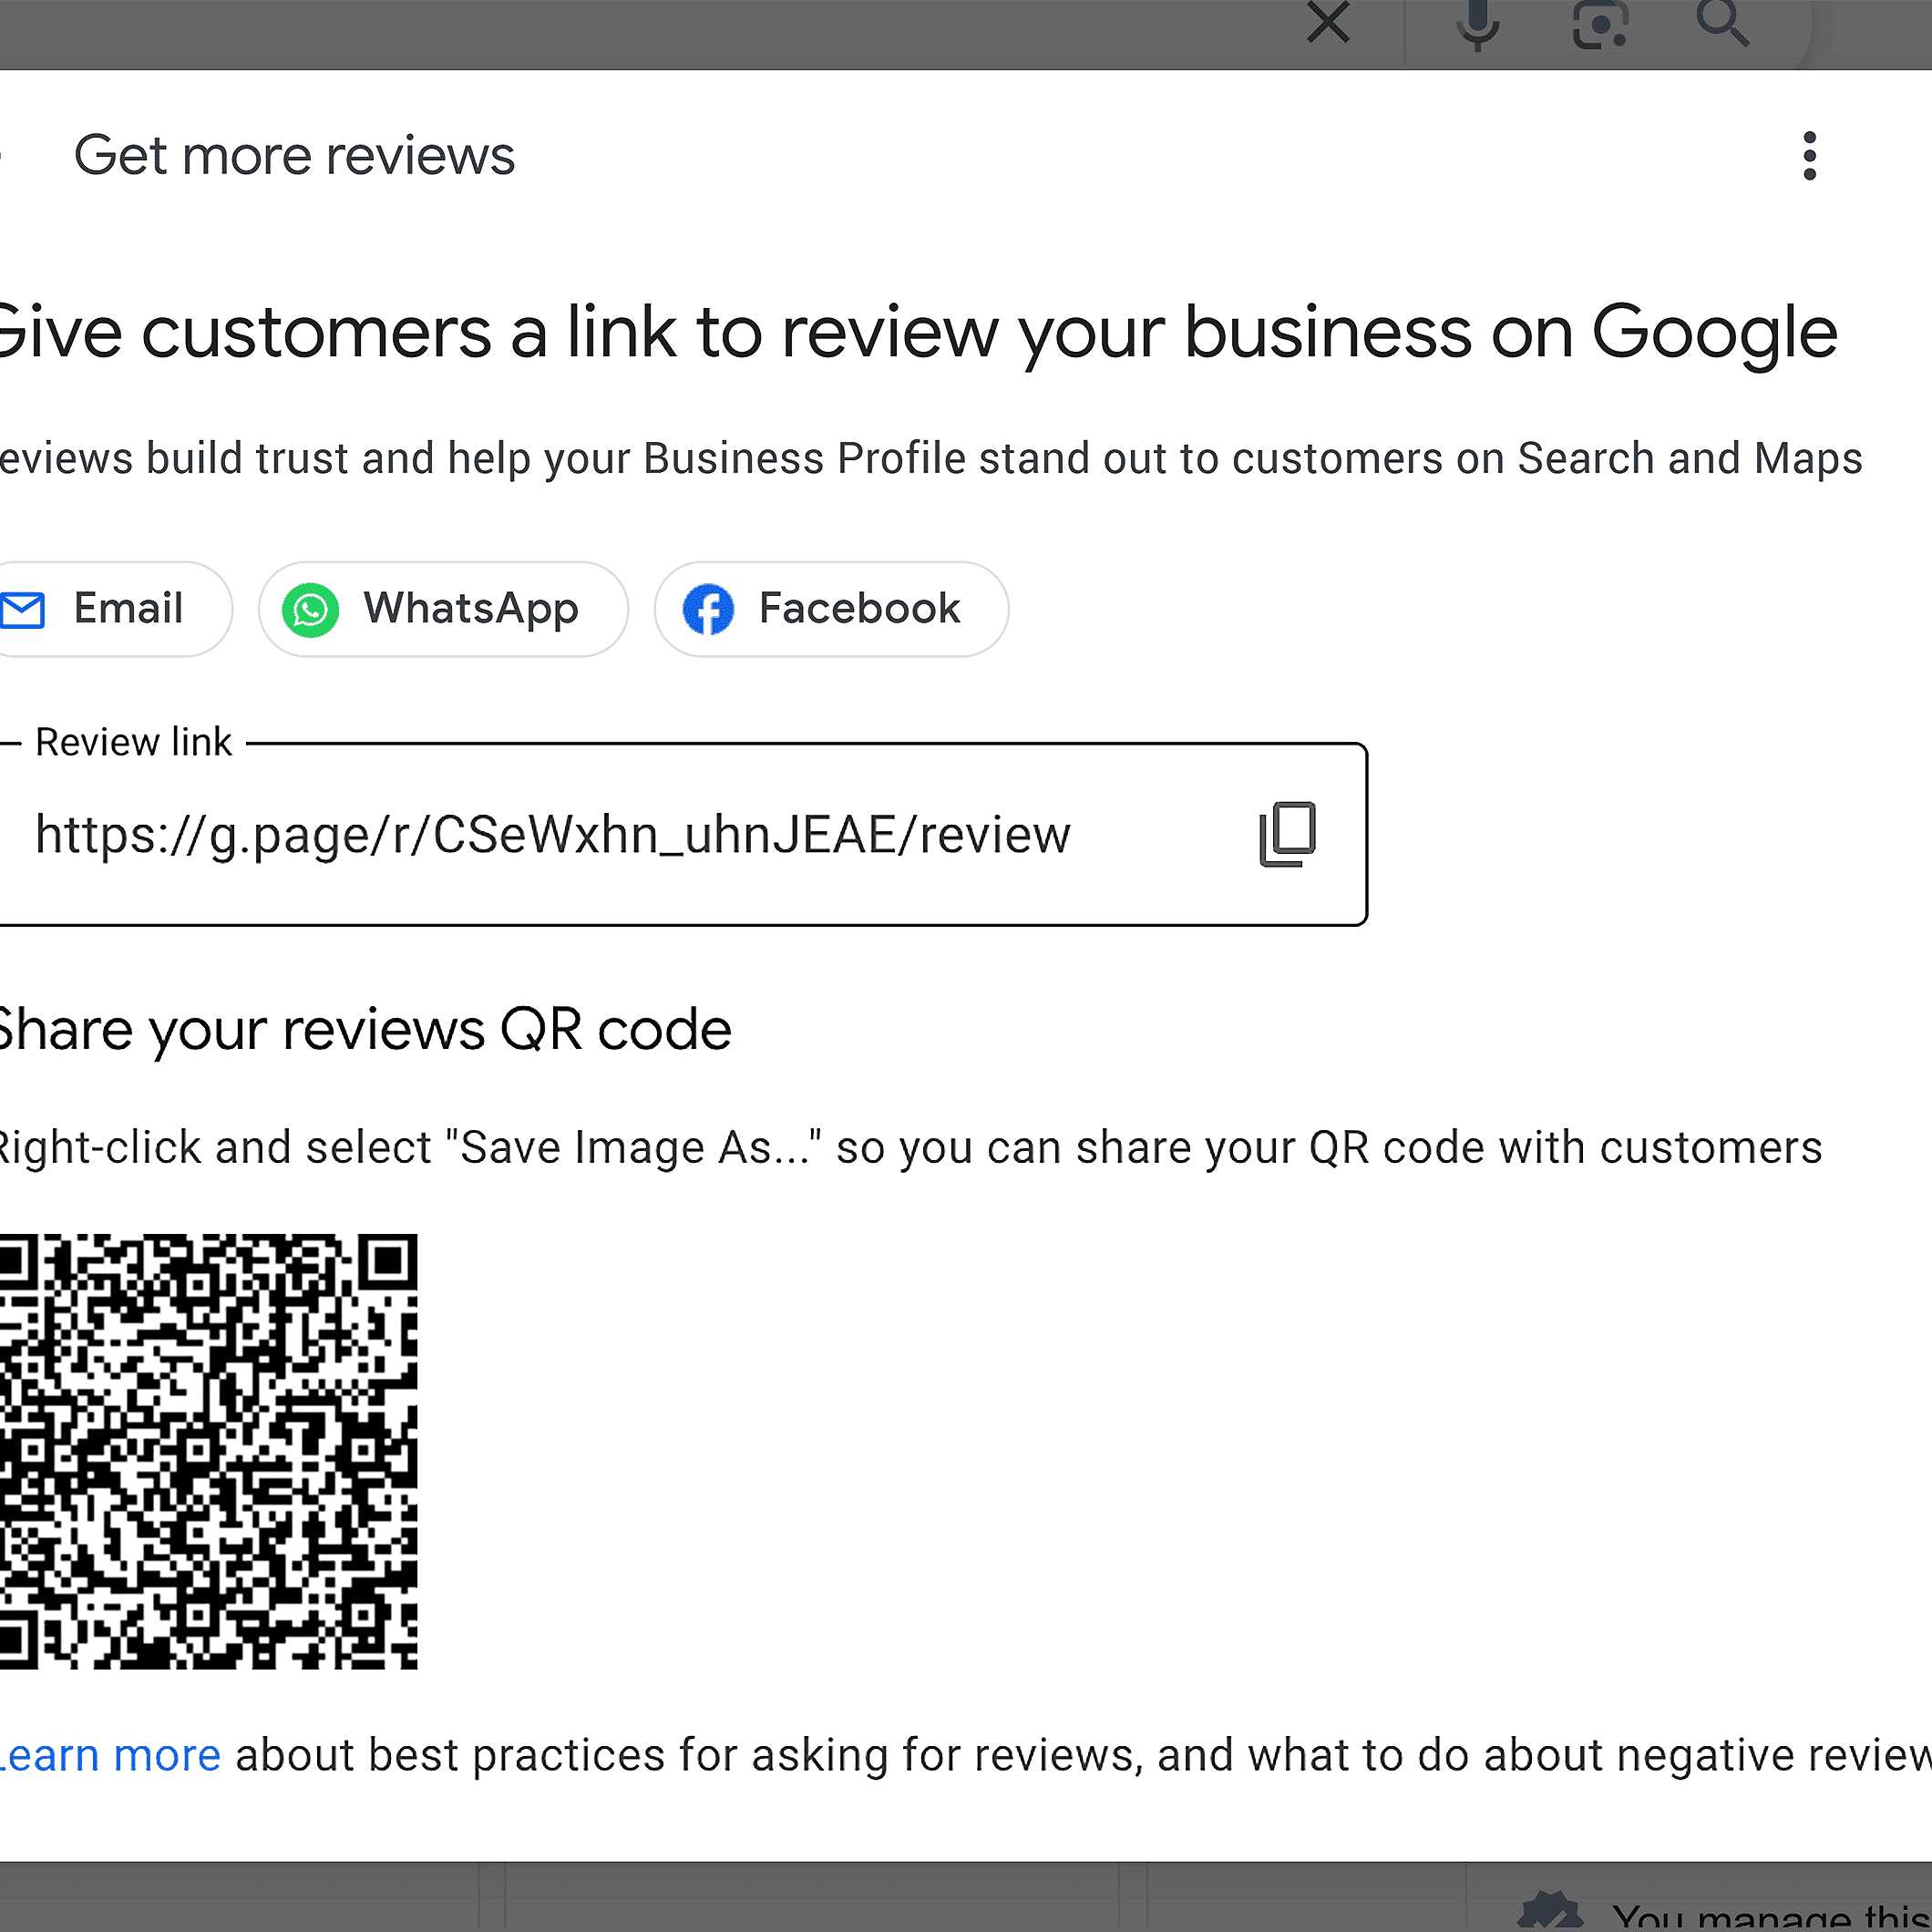Open the three-dot more options menu
Screen dimensions: 1932x1932
(x=1809, y=156)
